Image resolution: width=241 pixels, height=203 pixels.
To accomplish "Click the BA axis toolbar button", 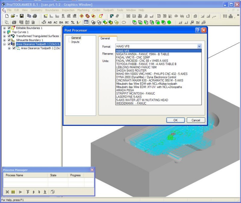I will pyautogui.click(x=61, y=22).
